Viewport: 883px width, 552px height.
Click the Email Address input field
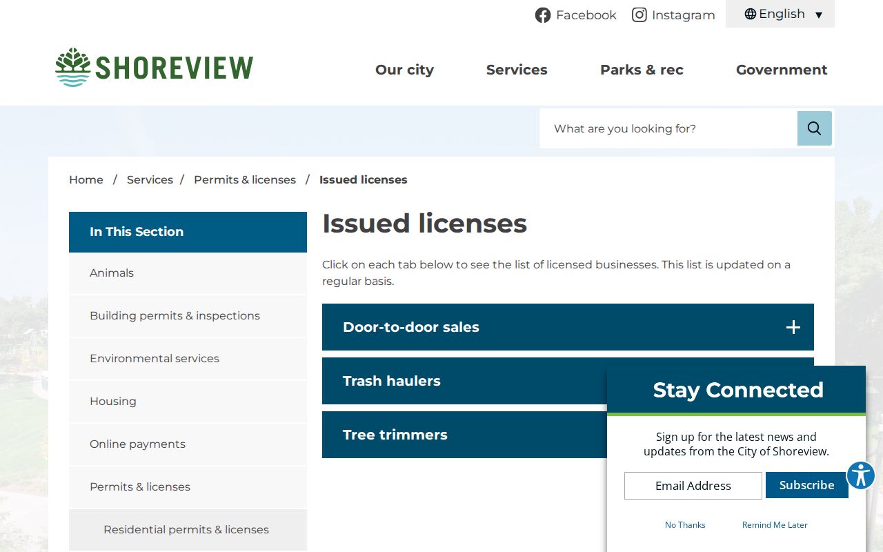click(x=693, y=486)
